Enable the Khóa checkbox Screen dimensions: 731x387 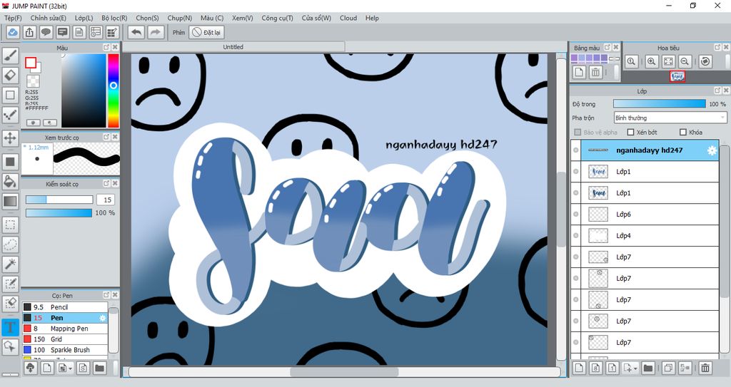click(683, 133)
